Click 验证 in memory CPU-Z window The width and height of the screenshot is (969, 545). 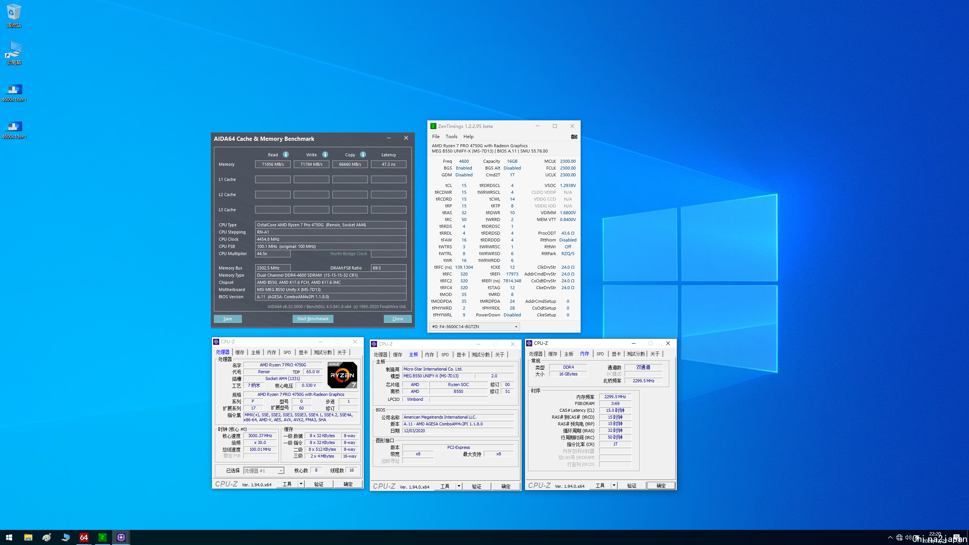point(632,486)
